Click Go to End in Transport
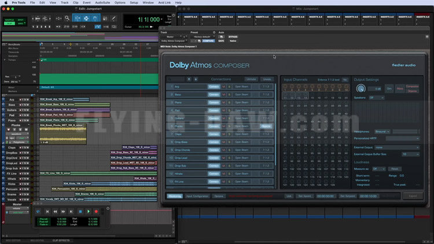 click(x=71, y=212)
